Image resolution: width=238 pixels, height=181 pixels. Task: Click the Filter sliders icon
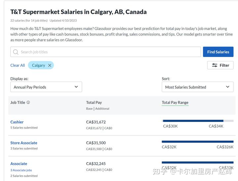215,65
